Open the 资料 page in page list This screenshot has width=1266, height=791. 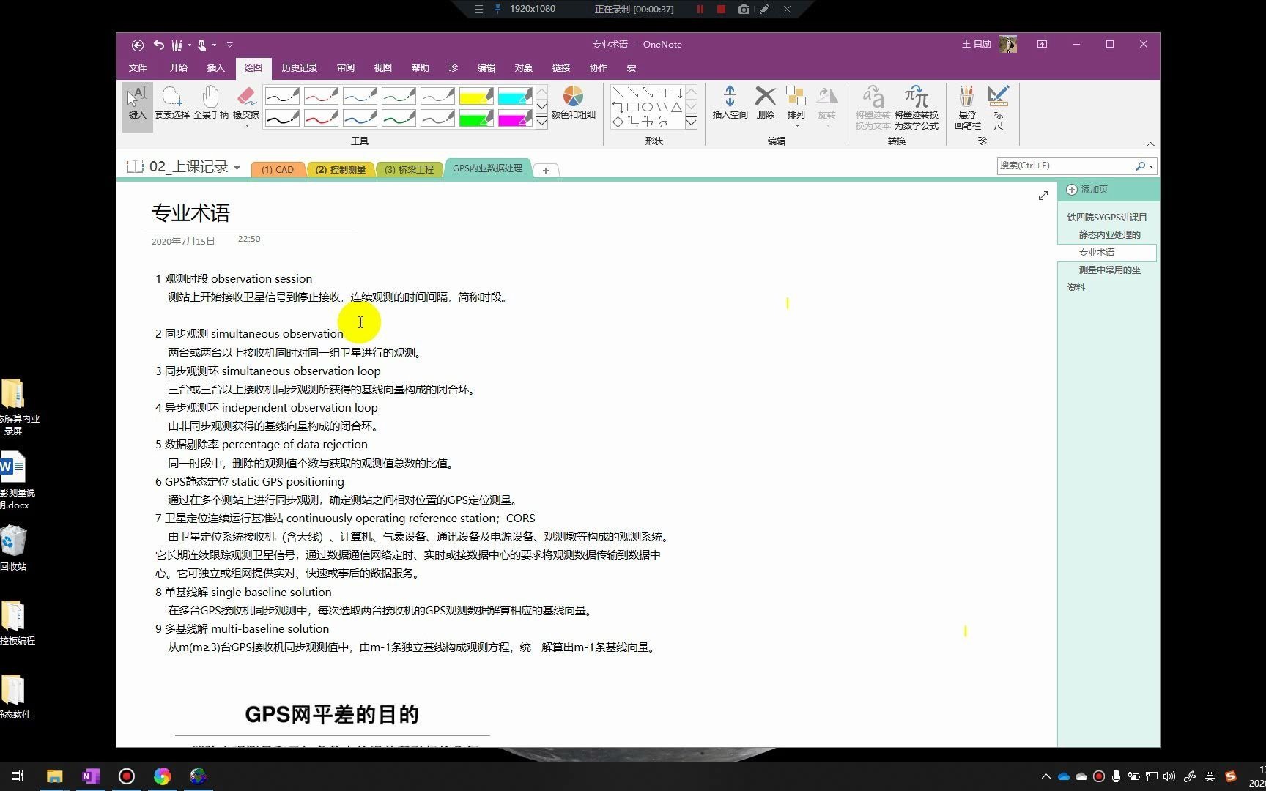coord(1076,288)
